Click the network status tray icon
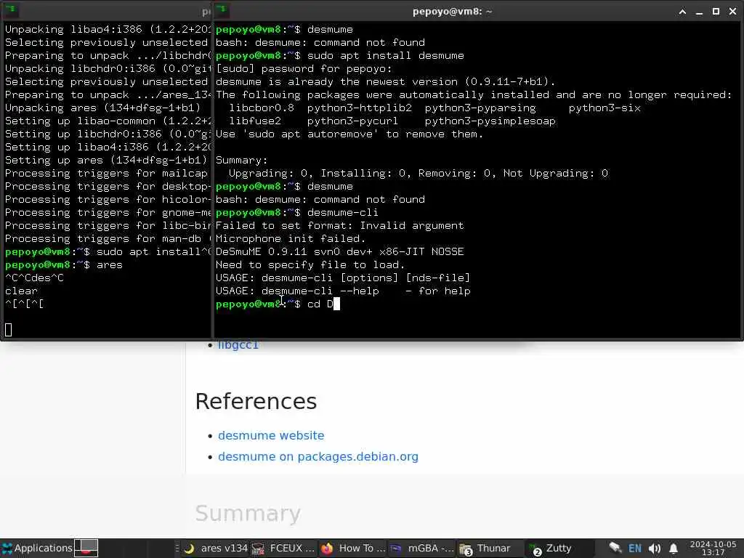This screenshot has width=744, height=558. coord(615,548)
